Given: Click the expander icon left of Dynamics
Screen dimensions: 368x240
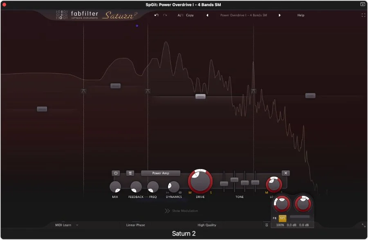Looking at the screenshot, I should coord(167,193).
